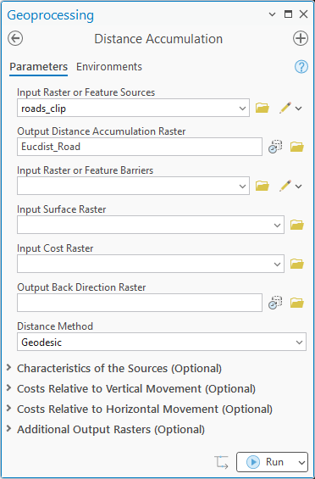Click the flow arrows icon beside Run
Screen dimensions: 315x479
[221, 462]
